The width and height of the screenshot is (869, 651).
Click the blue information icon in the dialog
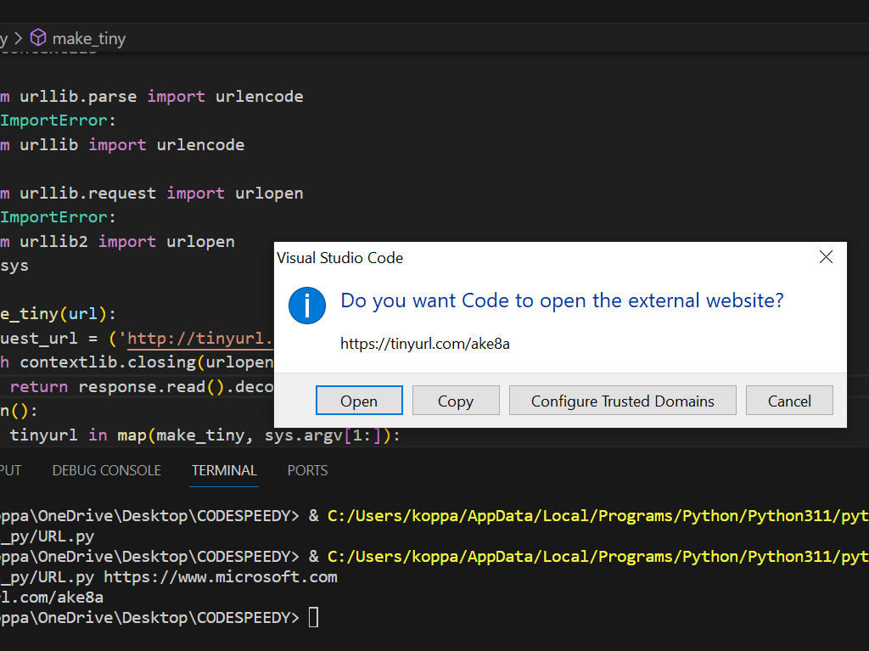coord(307,305)
